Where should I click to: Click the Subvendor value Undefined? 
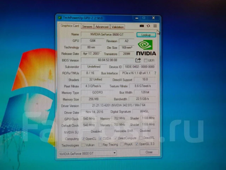[x=94, y=67]
